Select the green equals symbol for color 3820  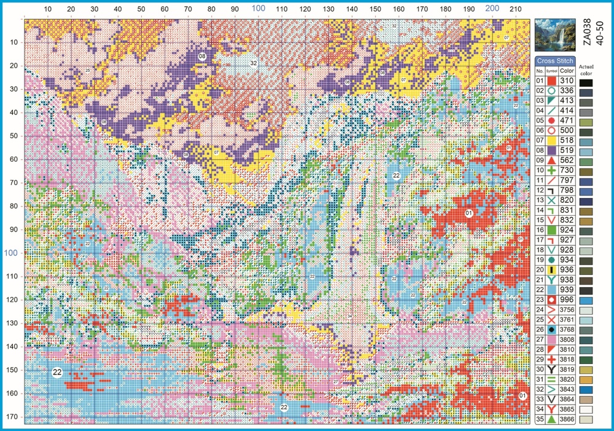(551, 379)
